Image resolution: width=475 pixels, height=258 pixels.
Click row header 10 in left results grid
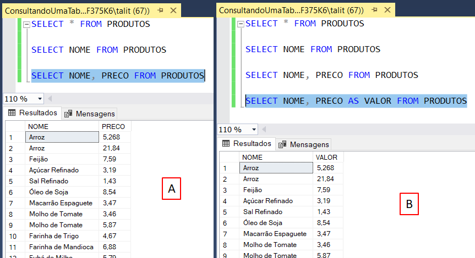(x=15, y=236)
